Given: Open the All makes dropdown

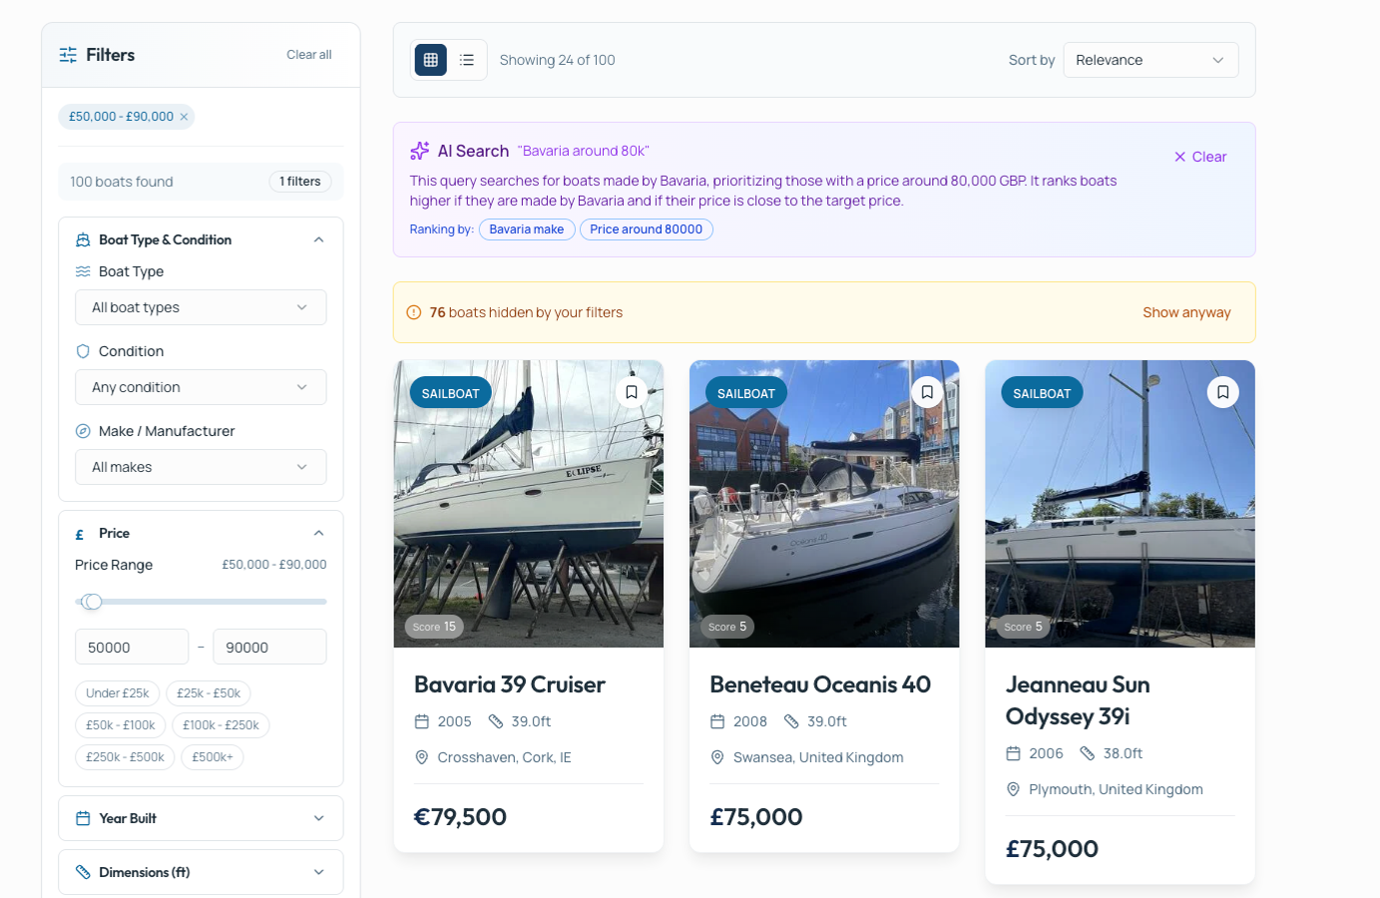Looking at the screenshot, I should (x=201, y=467).
